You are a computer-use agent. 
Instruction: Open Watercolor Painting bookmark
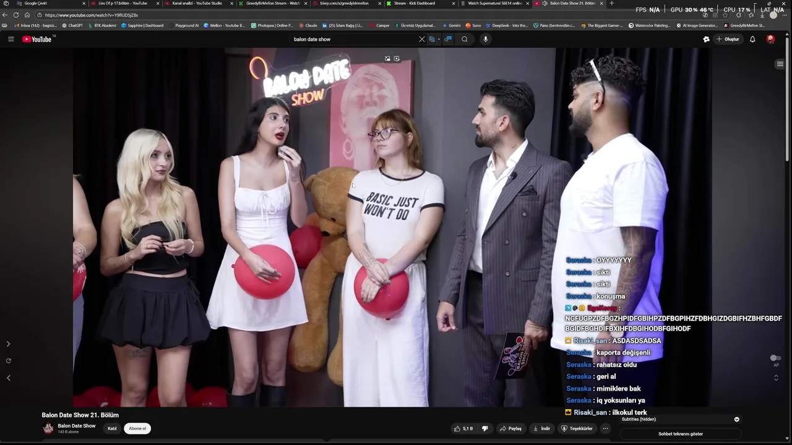point(649,25)
